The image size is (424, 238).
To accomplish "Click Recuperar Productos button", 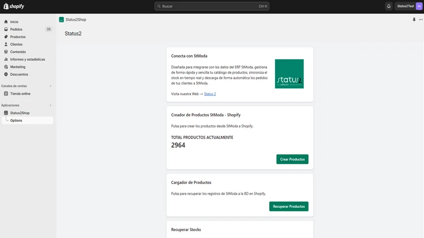I will 289,206.
